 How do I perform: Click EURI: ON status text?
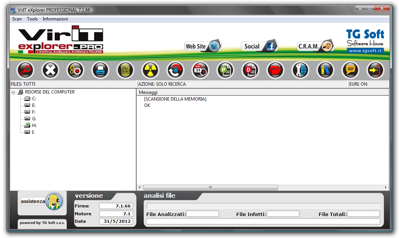(358, 84)
